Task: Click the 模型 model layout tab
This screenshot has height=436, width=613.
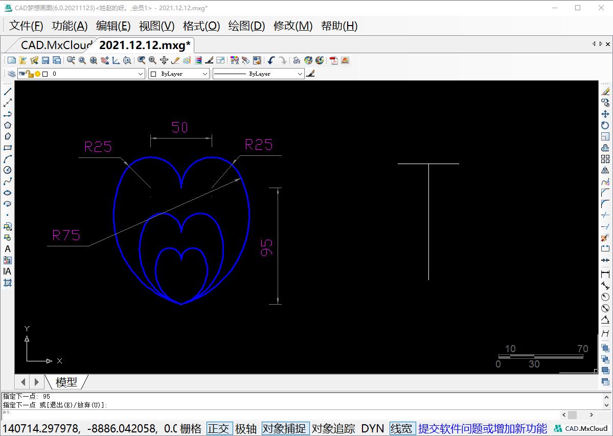Action: coord(66,382)
